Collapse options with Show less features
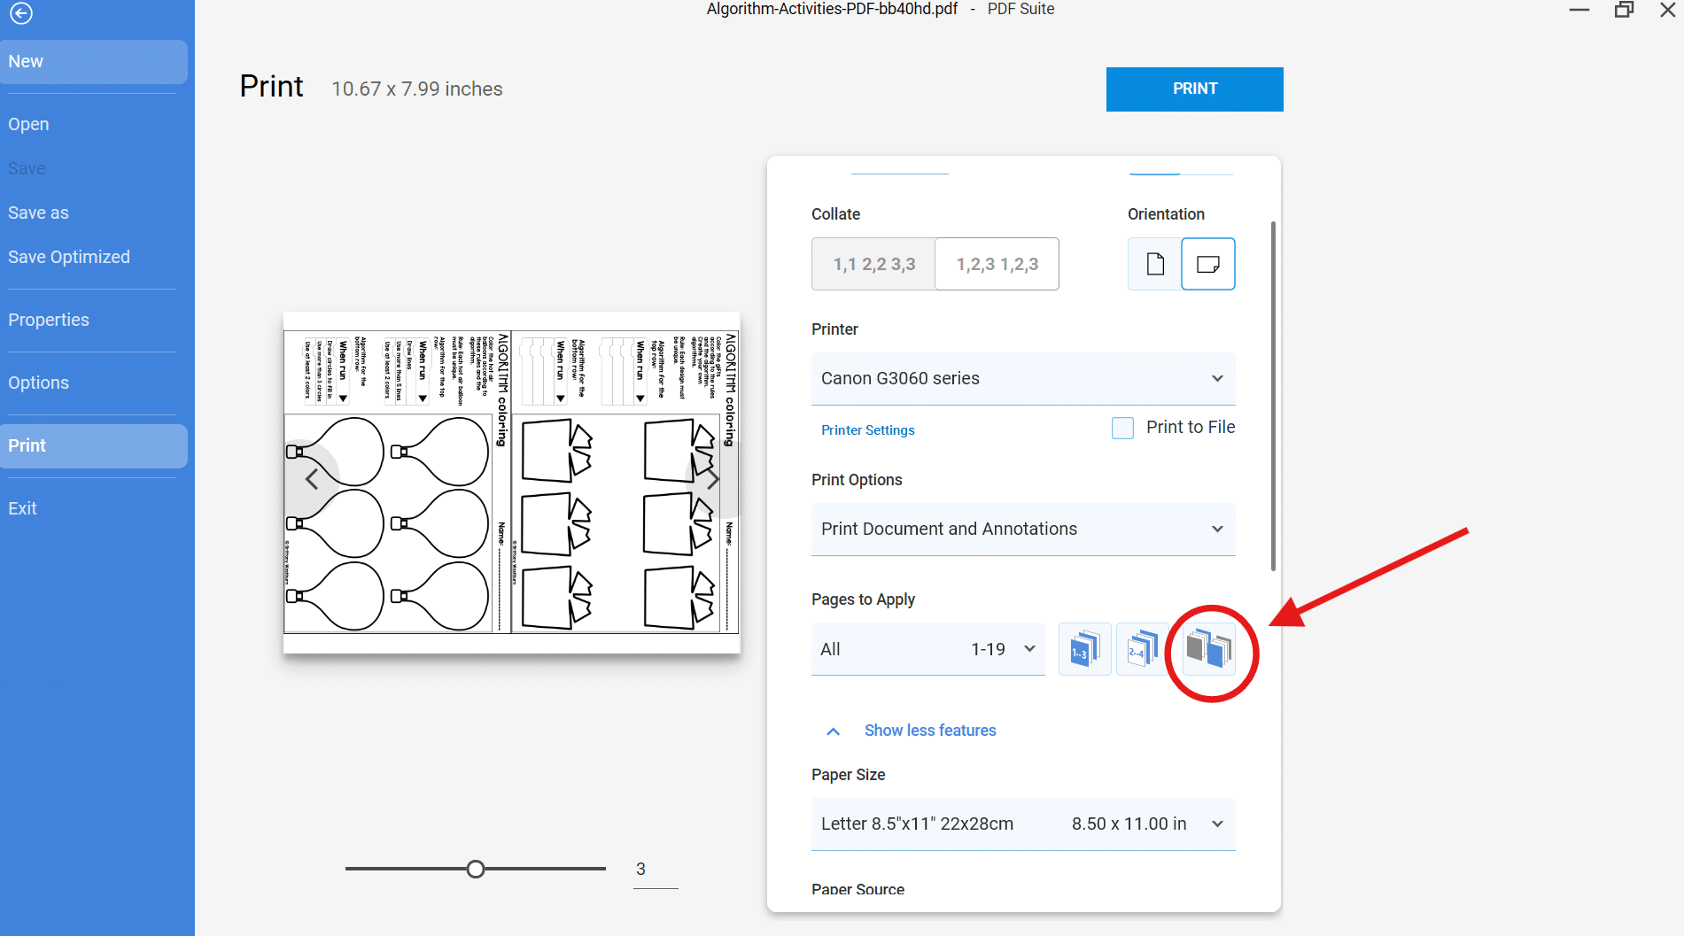1684x936 pixels. (x=929, y=731)
